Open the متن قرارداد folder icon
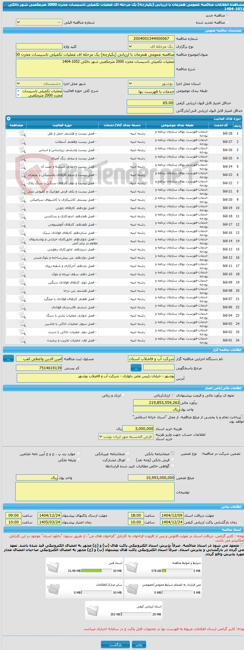Viewport: 244px width, 650px height. 132,589
